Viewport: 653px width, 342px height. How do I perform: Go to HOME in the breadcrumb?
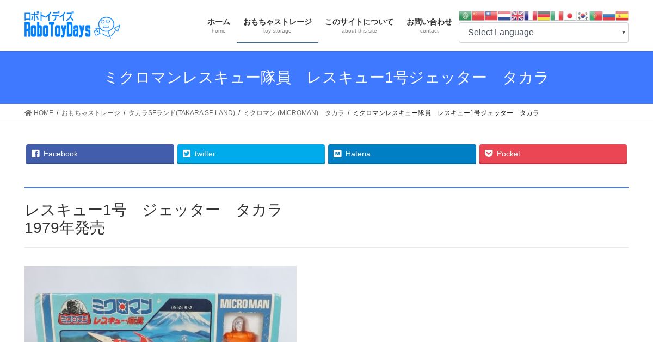coord(39,113)
